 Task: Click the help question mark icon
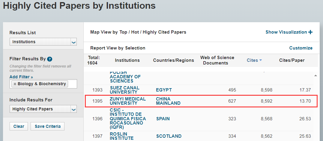coord(50,59)
